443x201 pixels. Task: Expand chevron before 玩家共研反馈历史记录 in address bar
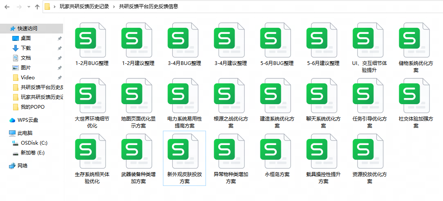[54, 7]
